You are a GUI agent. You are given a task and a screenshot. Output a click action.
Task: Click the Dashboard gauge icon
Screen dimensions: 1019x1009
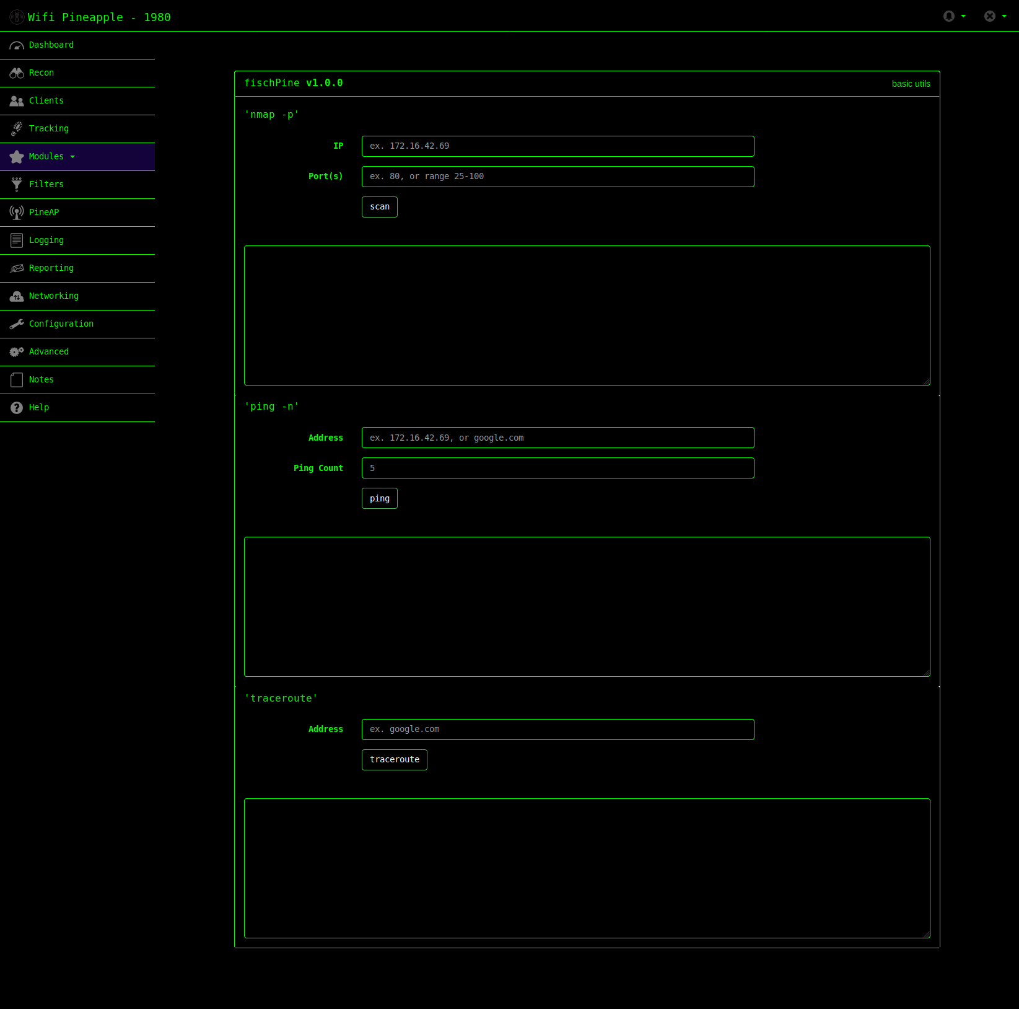(x=17, y=46)
